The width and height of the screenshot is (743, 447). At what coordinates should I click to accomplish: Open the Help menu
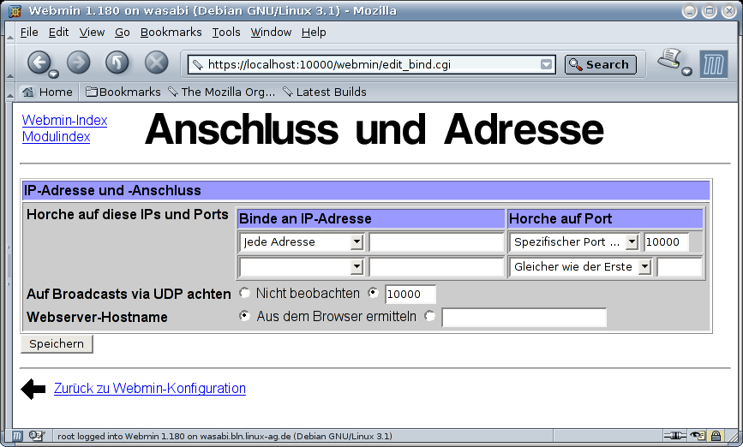click(314, 33)
